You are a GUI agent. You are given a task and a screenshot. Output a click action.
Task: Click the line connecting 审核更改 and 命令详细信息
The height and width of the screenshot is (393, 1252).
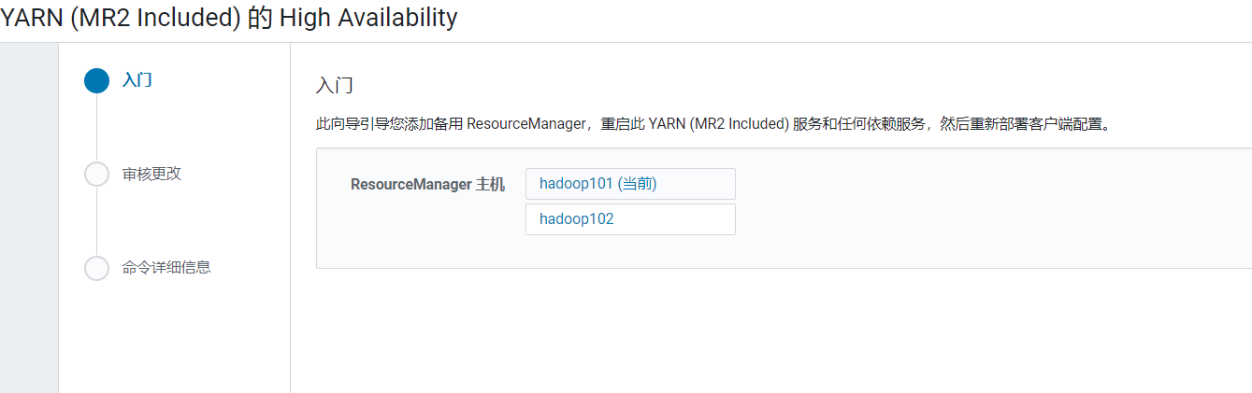(96, 220)
